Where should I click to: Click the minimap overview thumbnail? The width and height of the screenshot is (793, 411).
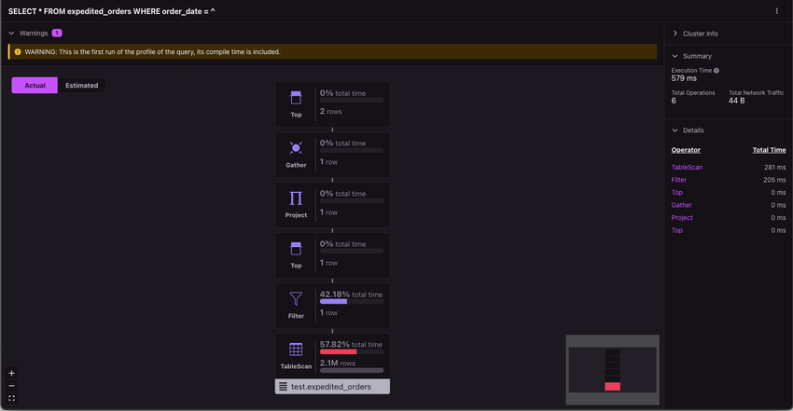(x=612, y=370)
